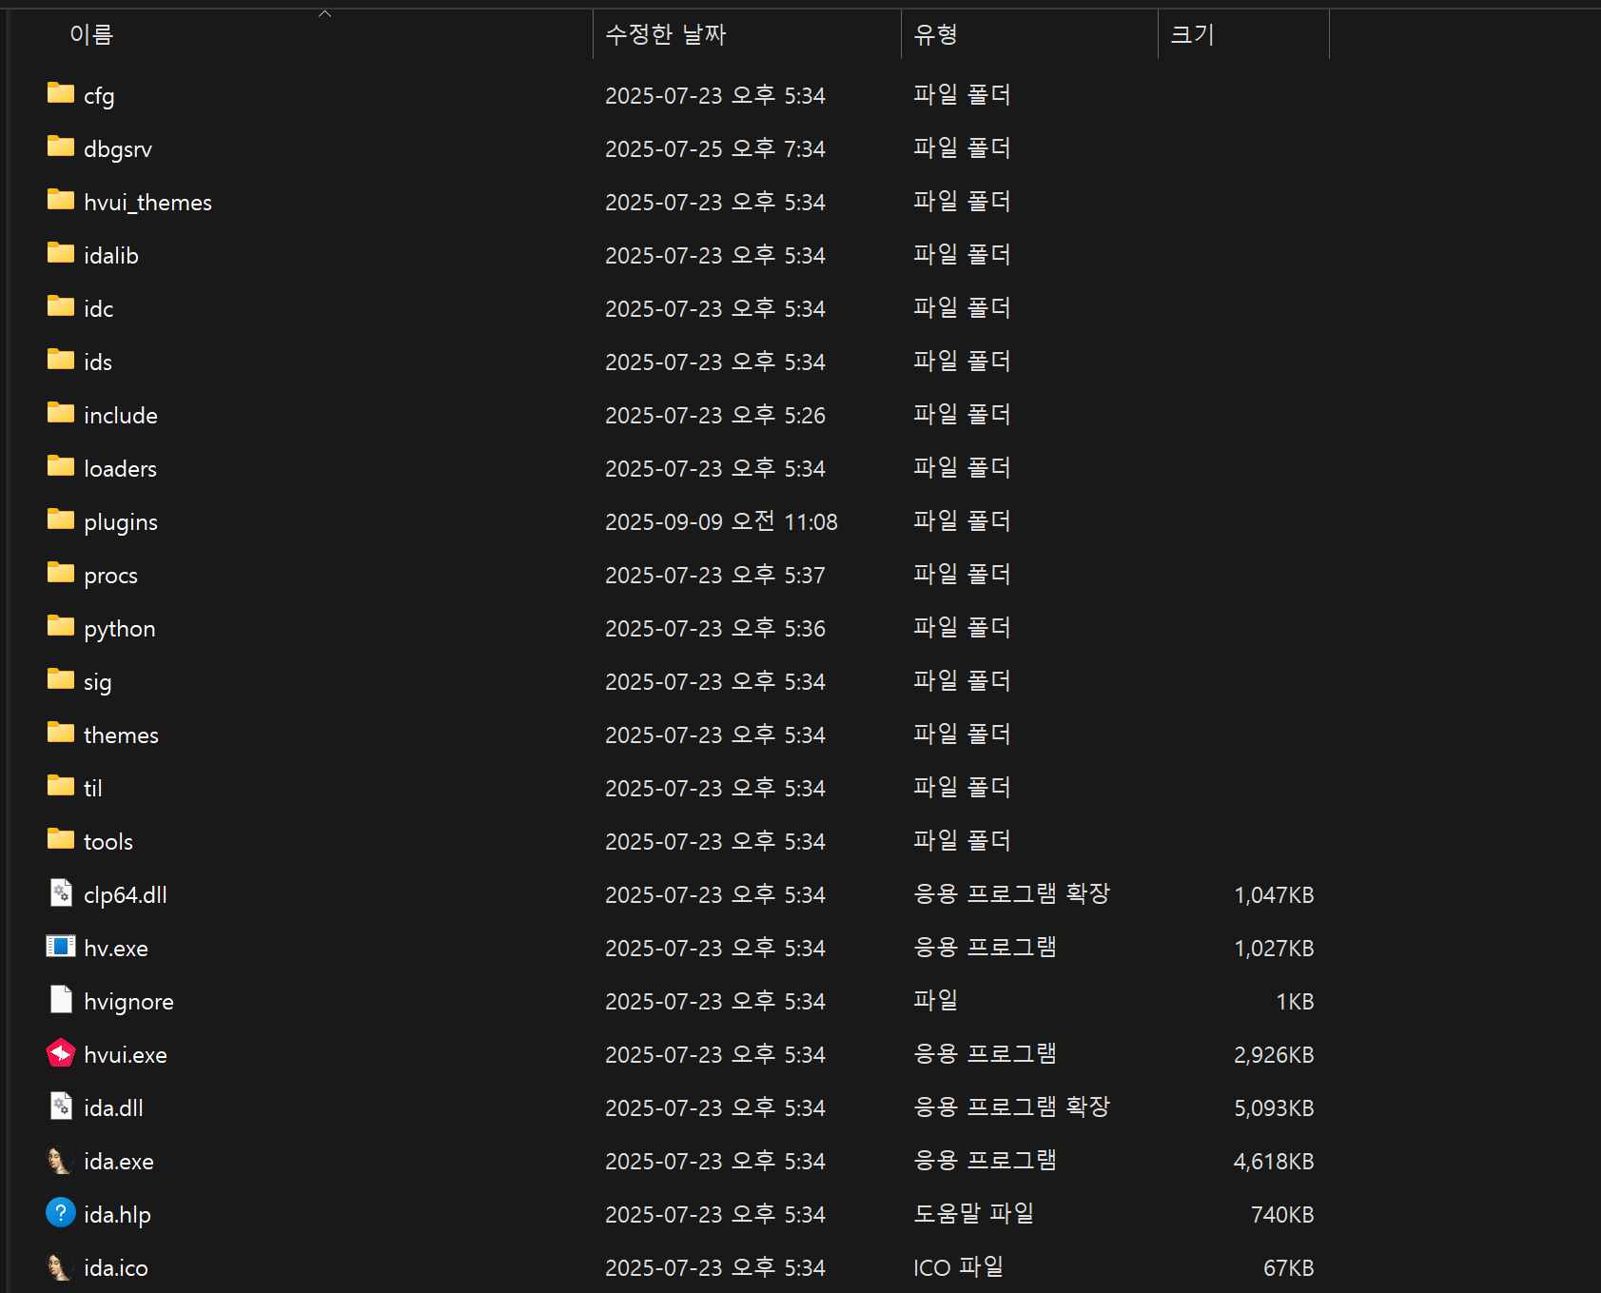Click the cfg folder name

[99, 96]
